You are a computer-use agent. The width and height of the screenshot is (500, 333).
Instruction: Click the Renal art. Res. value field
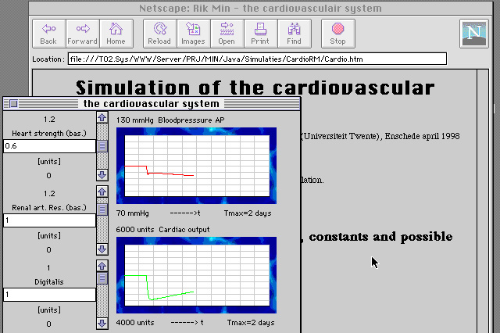[49, 220]
